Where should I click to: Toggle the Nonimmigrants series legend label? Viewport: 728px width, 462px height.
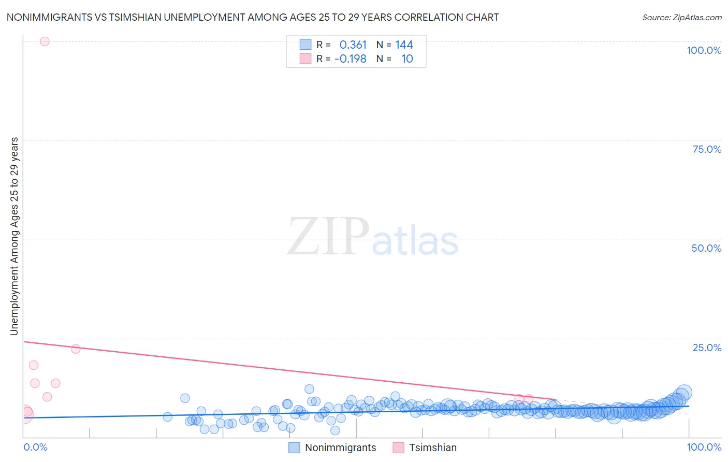coord(340,447)
